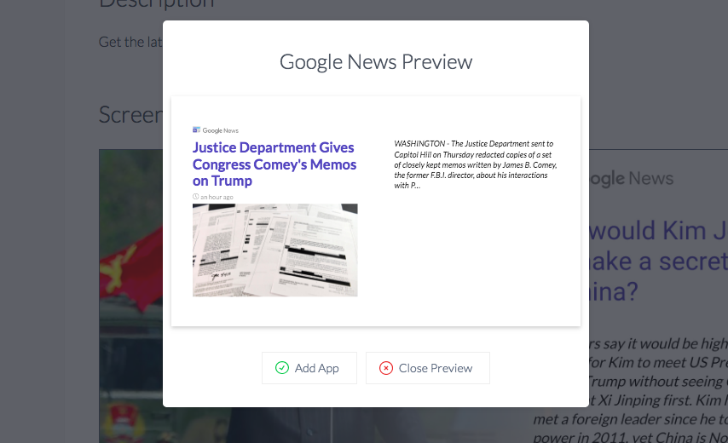Open the Justice Department Comey's Memos headline
This screenshot has width=728, height=443.
pyautogui.click(x=274, y=164)
